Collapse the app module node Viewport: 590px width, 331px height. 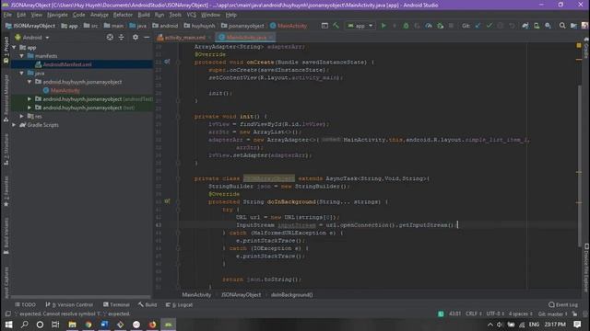(x=15, y=48)
